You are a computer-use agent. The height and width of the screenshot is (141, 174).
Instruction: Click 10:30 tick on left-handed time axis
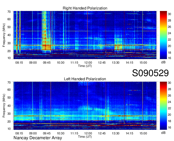pos(60,133)
